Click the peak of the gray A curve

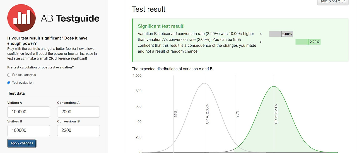click(204, 83)
